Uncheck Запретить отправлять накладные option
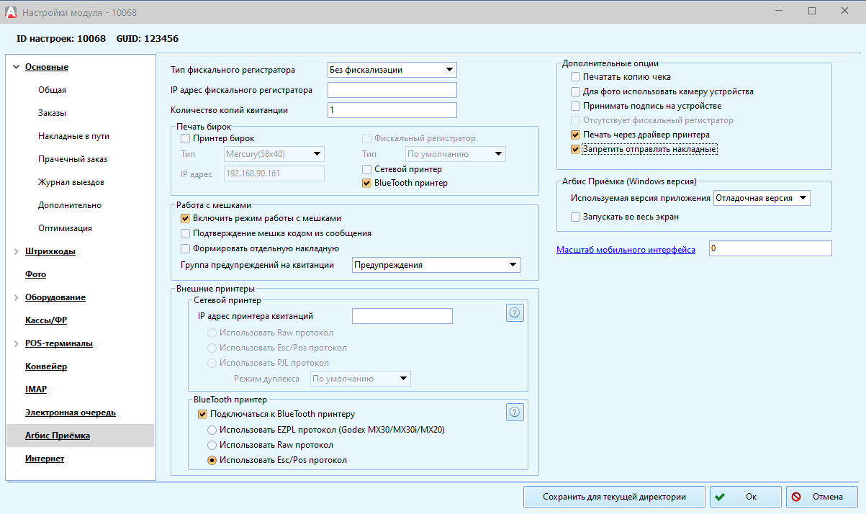The height and width of the screenshot is (514, 866). click(575, 150)
